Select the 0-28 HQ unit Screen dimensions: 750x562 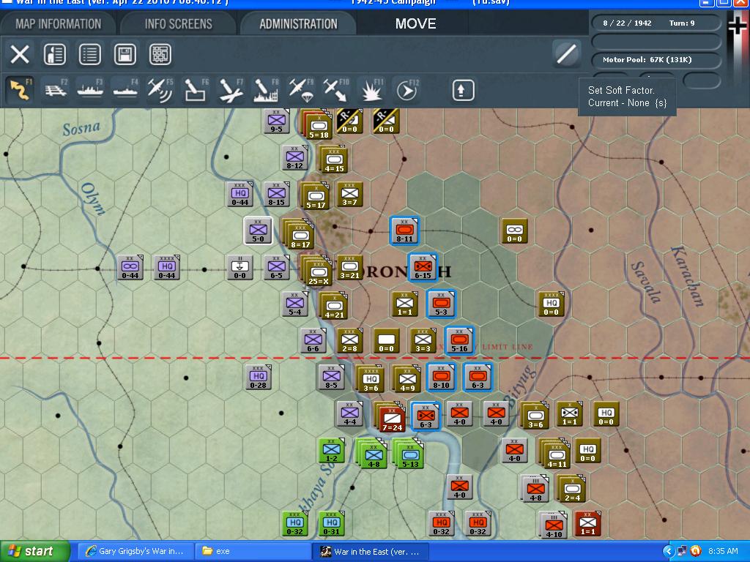pos(258,377)
